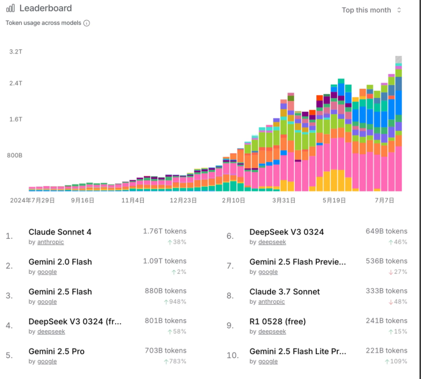Click the Leaderboard heading
The image size is (421, 379).
pyautogui.click(x=46, y=8)
